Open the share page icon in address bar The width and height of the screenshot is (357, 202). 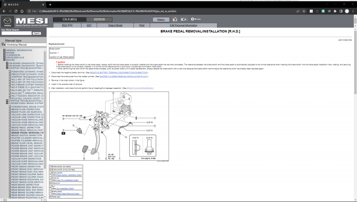[298, 11]
